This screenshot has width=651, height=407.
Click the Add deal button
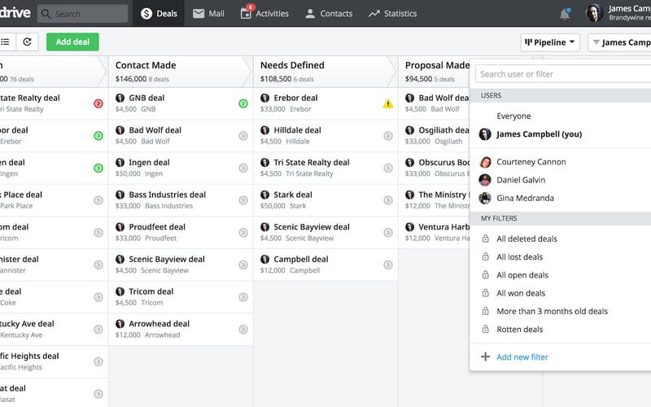(72, 42)
